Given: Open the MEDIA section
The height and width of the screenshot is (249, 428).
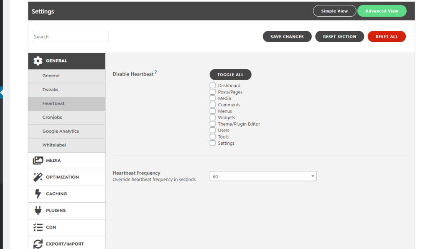Looking at the screenshot, I should [66, 161].
